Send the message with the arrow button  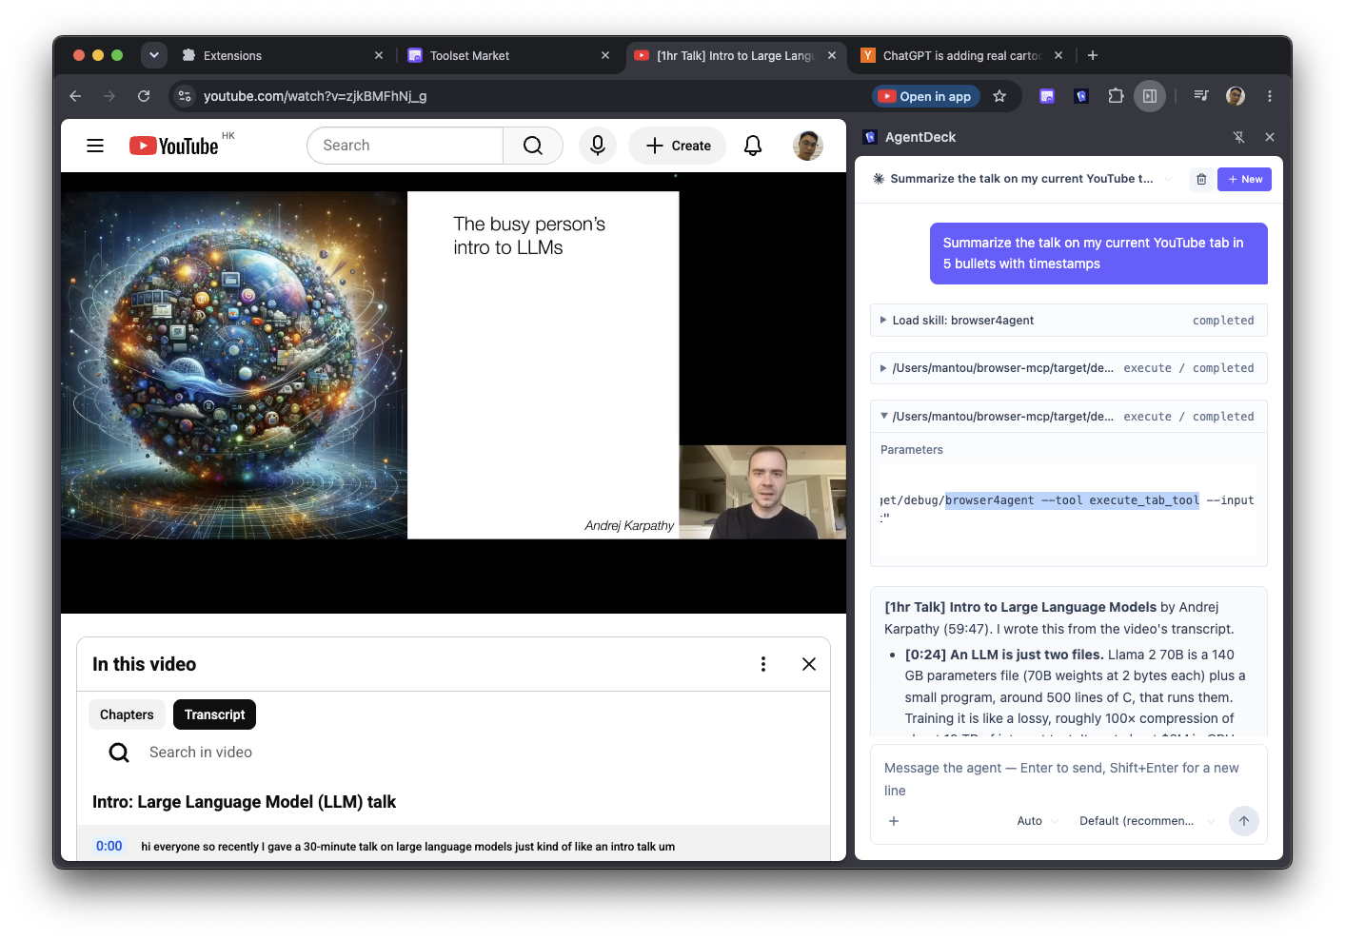coord(1244,821)
